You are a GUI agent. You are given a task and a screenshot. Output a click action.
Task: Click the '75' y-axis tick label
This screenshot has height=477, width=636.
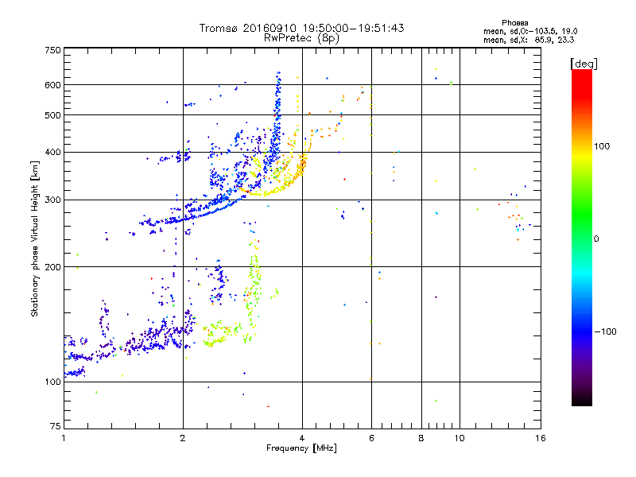pyautogui.click(x=56, y=426)
